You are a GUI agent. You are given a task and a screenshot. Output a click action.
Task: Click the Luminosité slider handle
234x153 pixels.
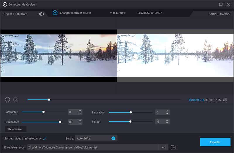(x=60, y=122)
